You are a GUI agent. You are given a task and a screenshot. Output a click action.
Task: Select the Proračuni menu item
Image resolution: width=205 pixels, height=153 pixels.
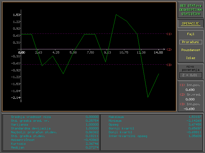coord(191,42)
